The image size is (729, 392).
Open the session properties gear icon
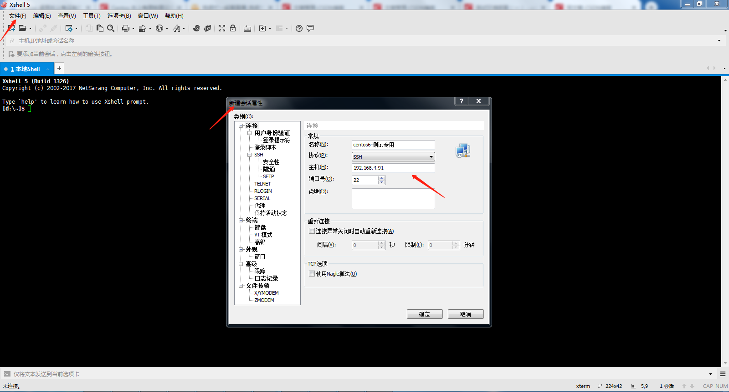[x=69, y=28]
